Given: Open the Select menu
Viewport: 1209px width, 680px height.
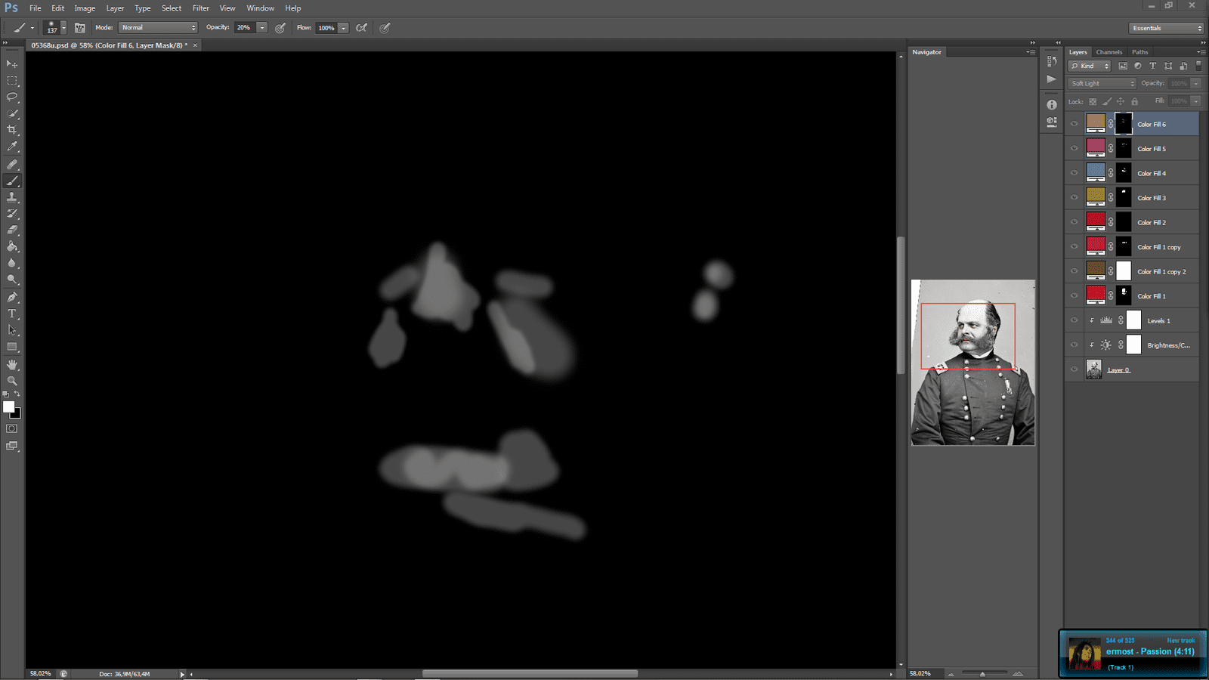Looking at the screenshot, I should click(x=172, y=8).
